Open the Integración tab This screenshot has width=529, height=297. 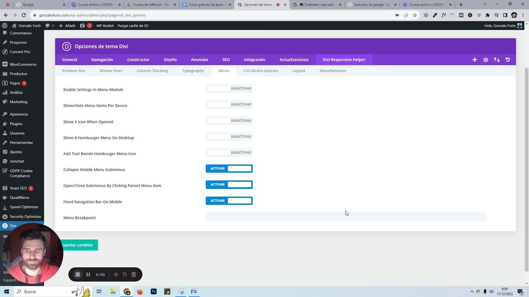click(x=255, y=60)
